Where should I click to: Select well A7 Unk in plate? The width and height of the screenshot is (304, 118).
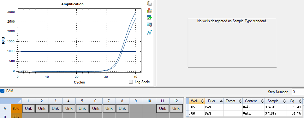point(109,109)
